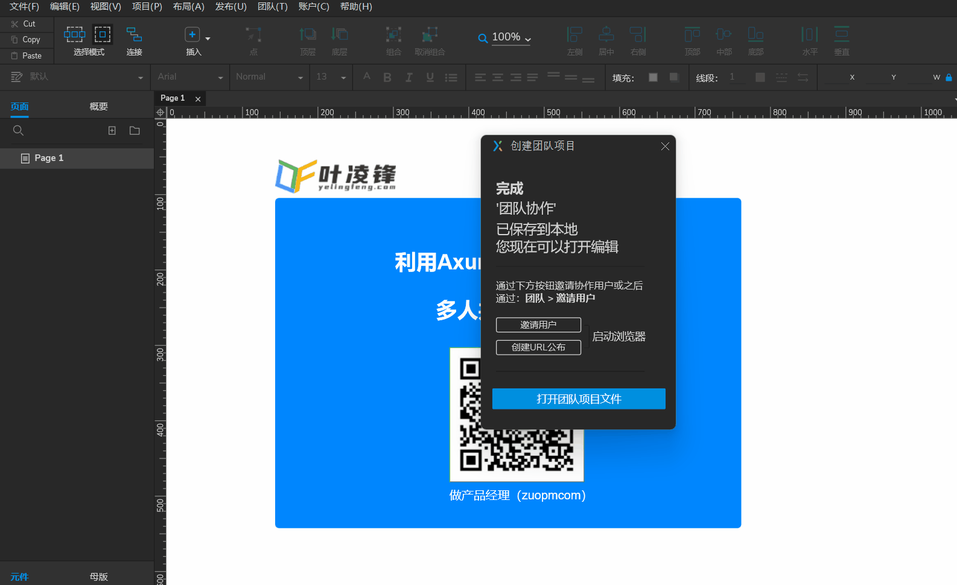Set text alignment to left
The image size is (957, 585).
[480, 77]
